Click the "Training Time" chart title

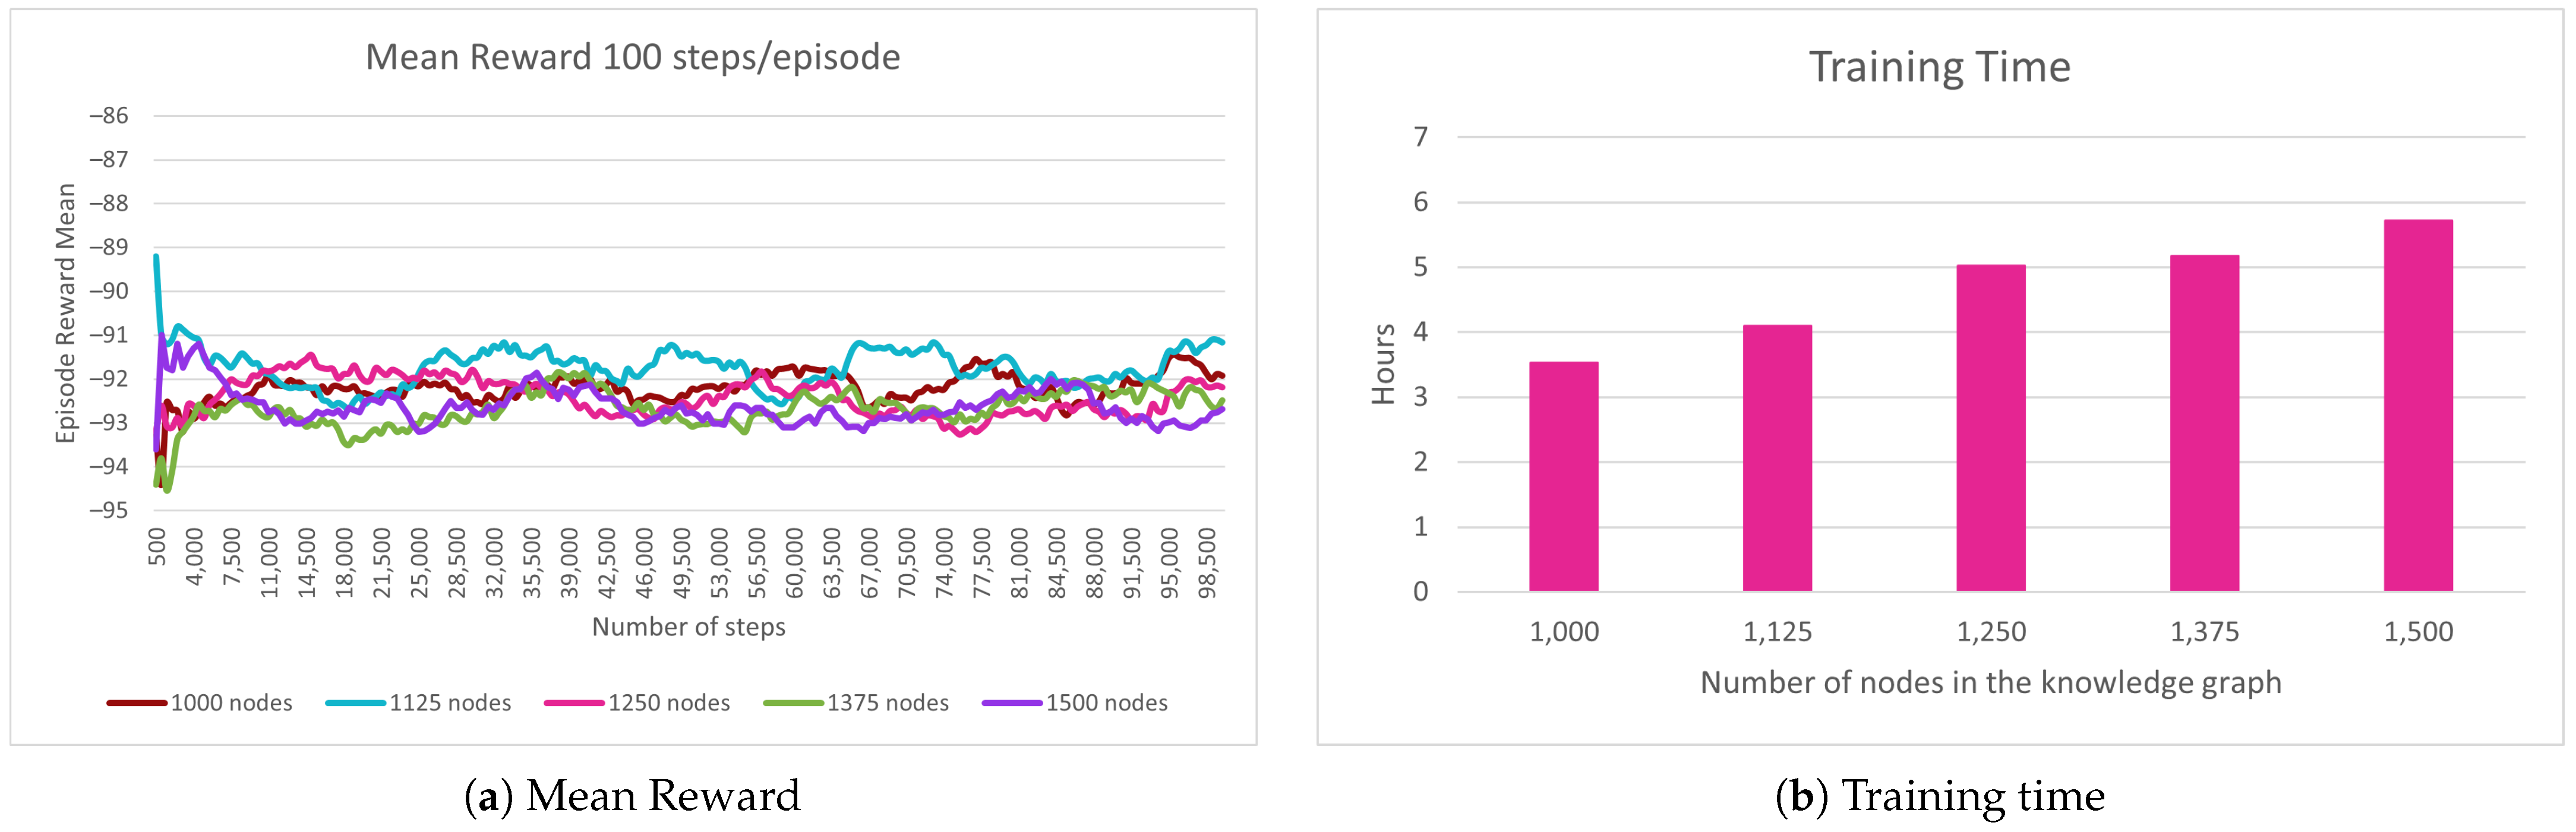point(1939,67)
